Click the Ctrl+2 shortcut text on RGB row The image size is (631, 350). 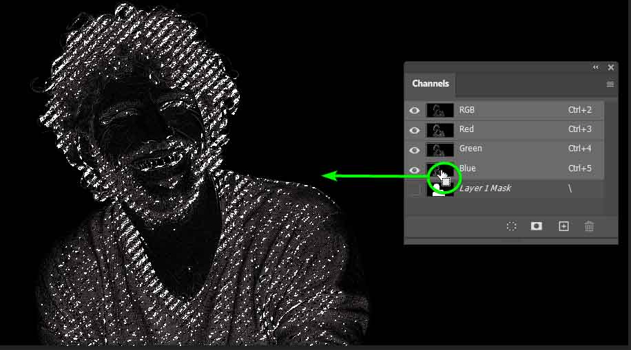click(x=580, y=110)
